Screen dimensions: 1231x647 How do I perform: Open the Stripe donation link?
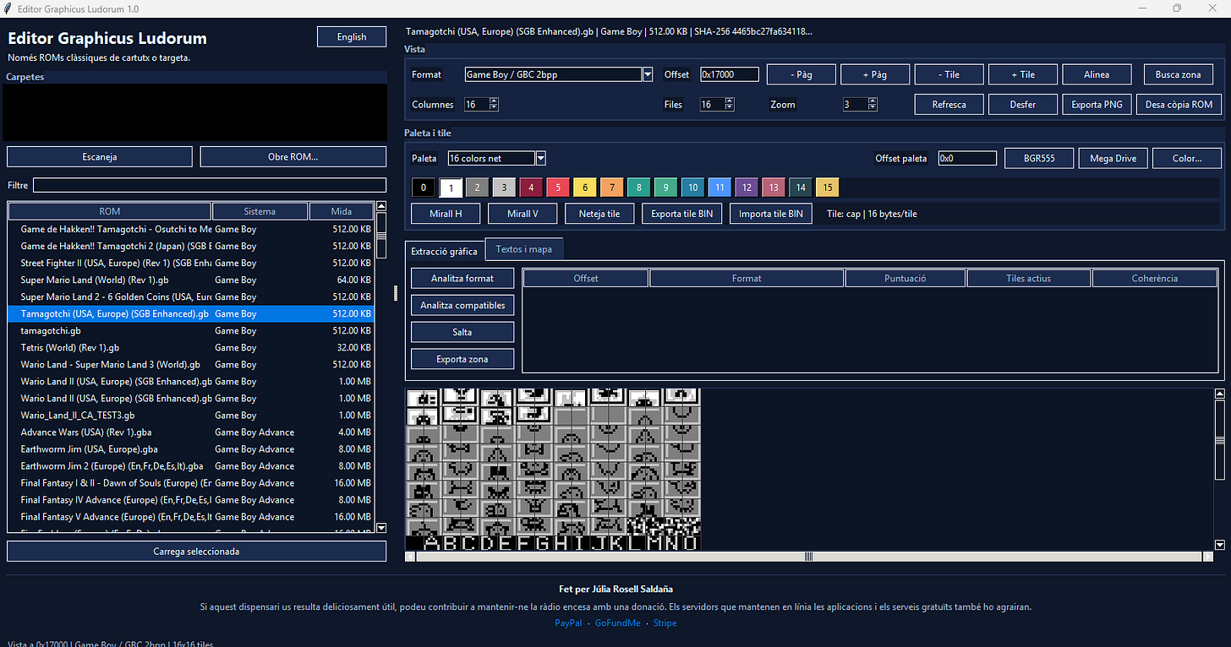[x=665, y=623]
